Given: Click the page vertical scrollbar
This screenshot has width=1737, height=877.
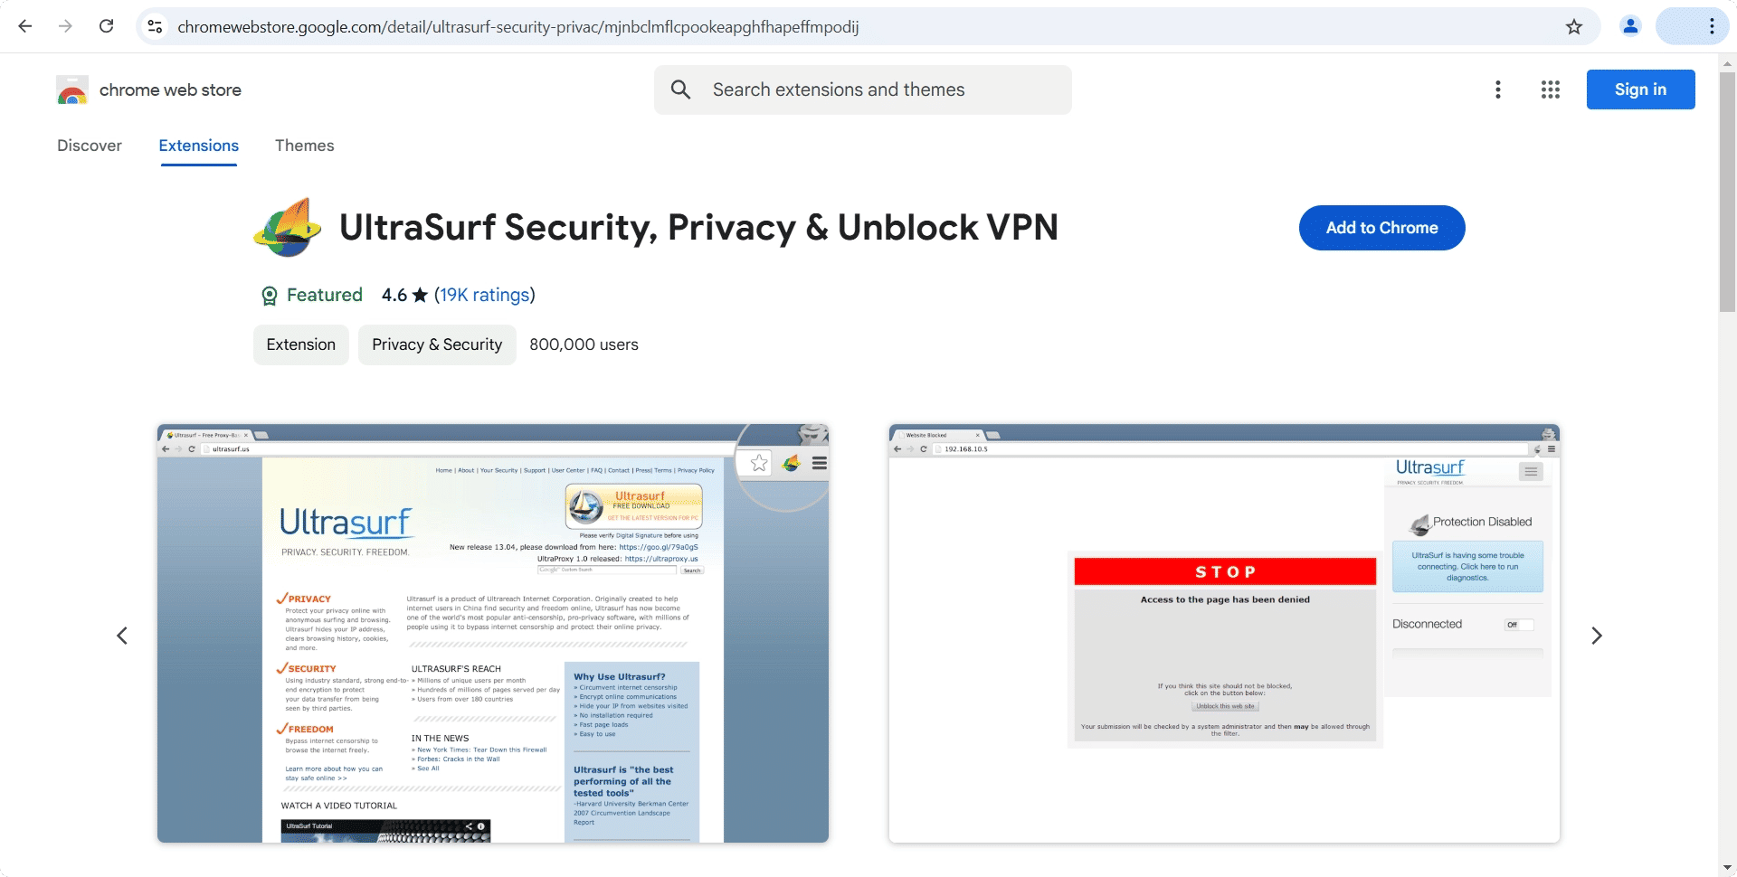Looking at the screenshot, I should click(x=1727, y=192).
